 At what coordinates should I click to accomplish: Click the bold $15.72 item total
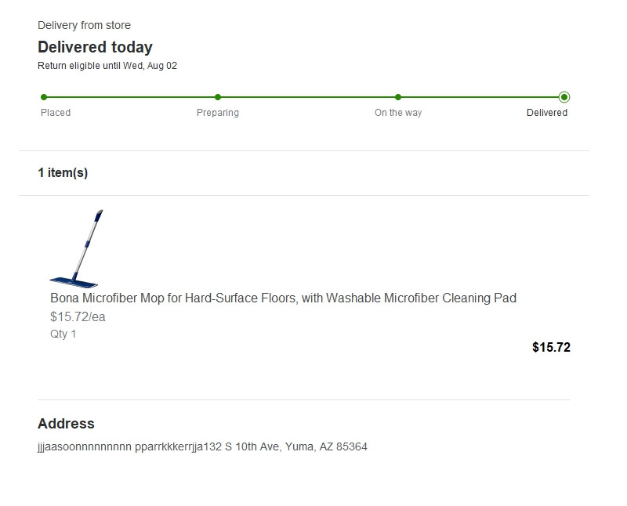551,347
